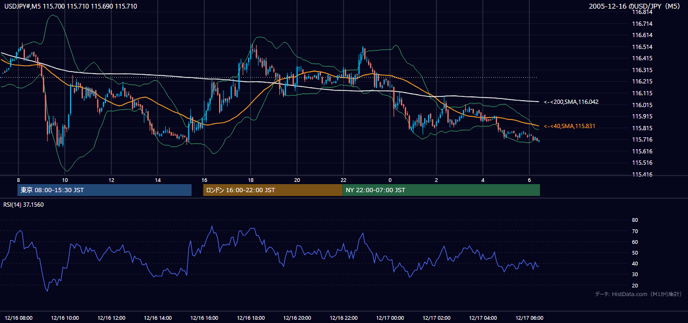Click the RSI(14) 37.1560 indicator label

pos(24,205)
